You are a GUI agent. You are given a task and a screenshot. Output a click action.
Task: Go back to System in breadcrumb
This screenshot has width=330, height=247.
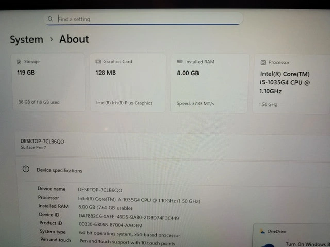click(26, 39)
